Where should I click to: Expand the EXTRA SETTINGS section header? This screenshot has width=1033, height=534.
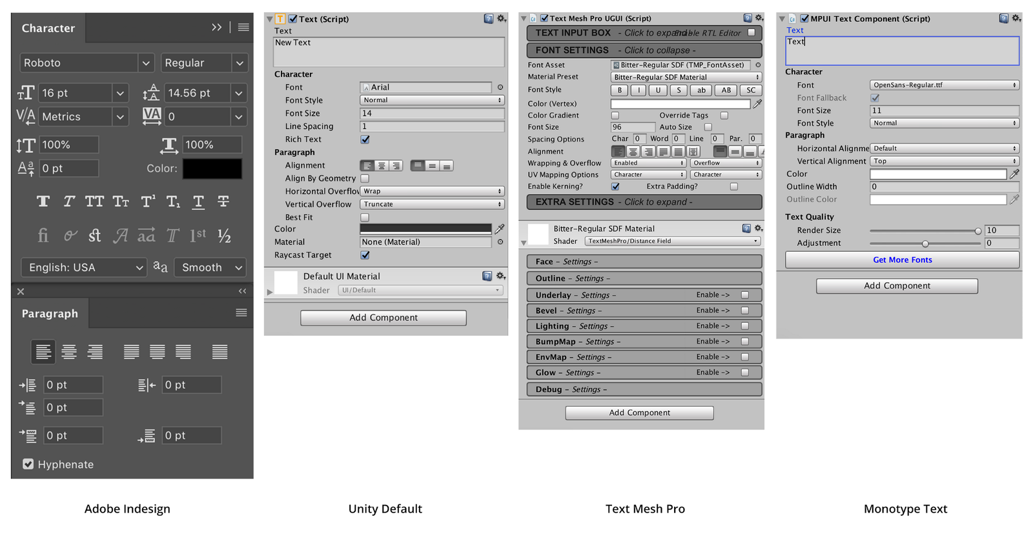(x=644, y=202)
